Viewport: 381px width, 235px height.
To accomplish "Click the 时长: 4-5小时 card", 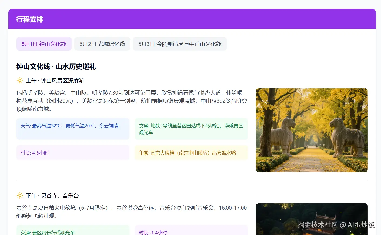I will tap(73, 153).
